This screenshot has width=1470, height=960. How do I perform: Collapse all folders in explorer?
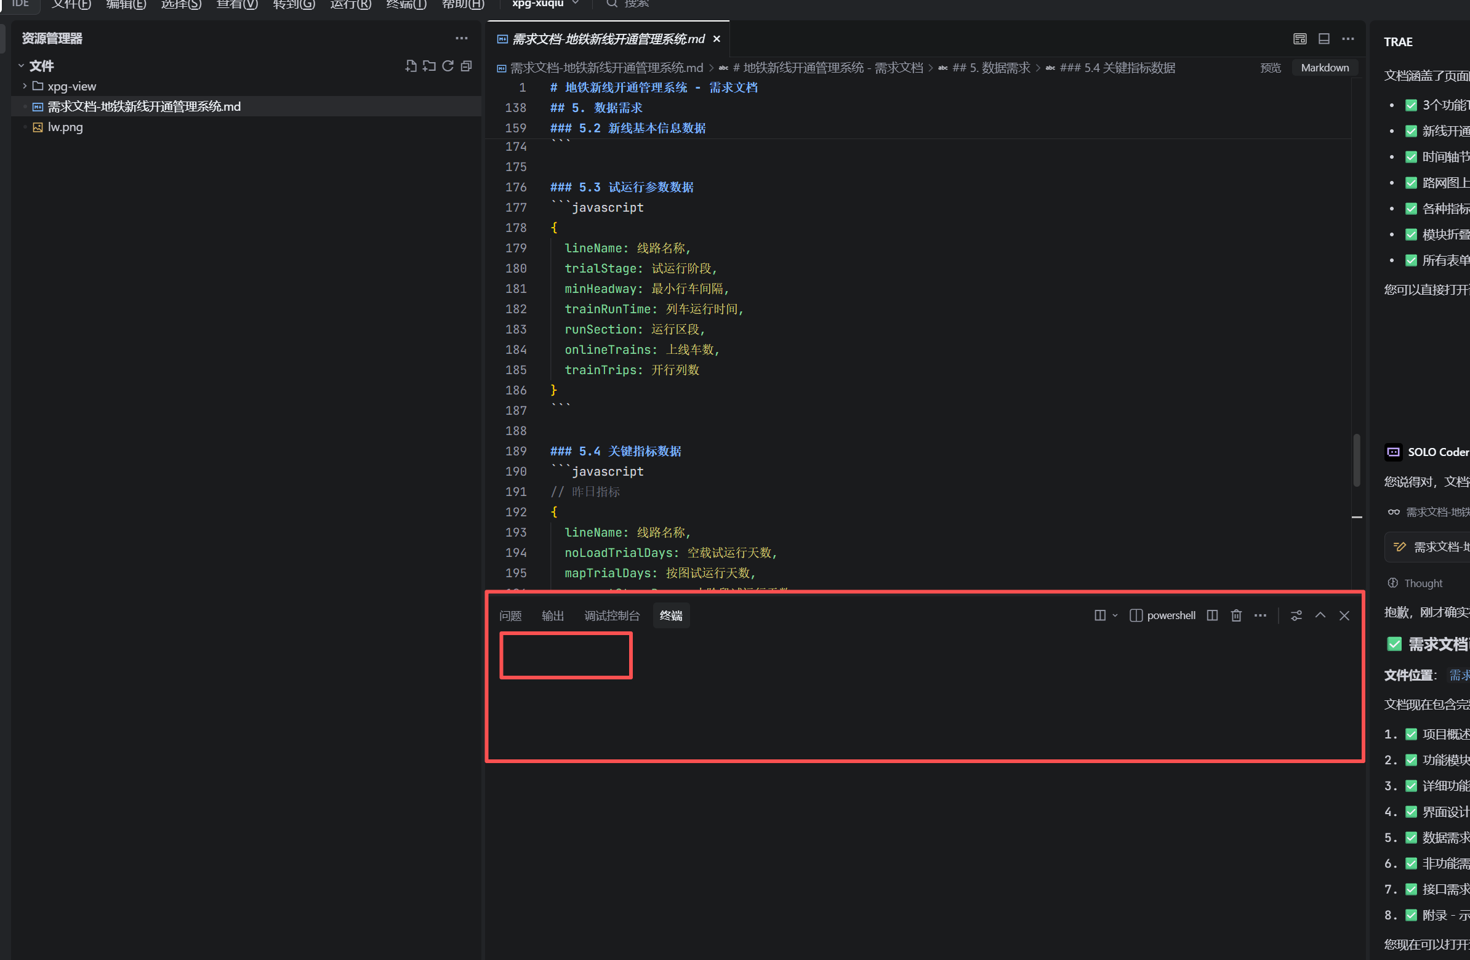click(467, 66)
